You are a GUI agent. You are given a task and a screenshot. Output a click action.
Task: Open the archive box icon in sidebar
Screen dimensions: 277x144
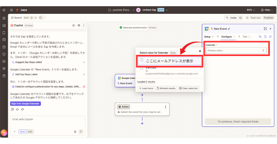4,76
